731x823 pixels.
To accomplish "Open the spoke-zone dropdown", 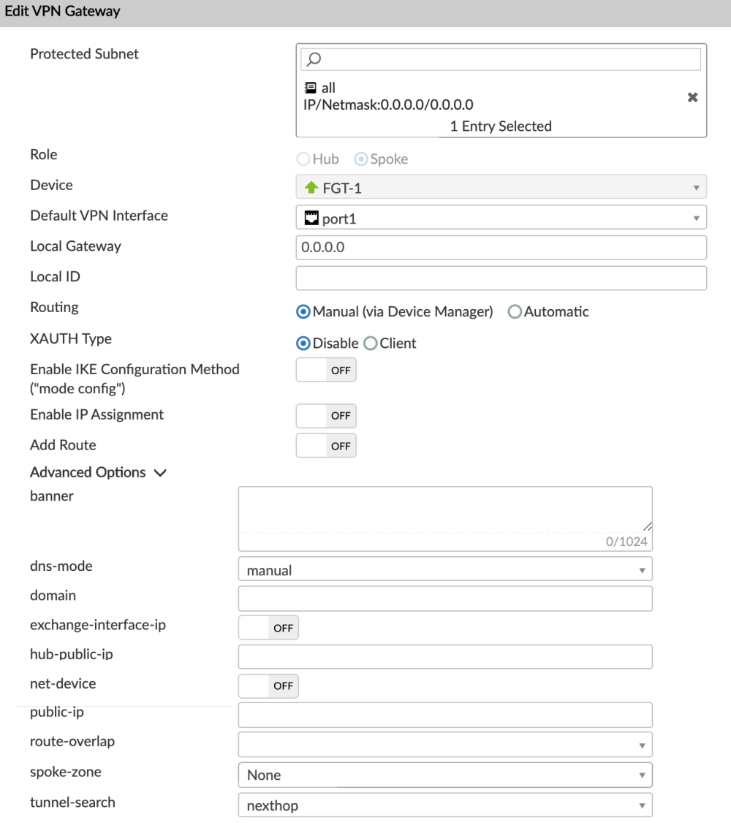I will 644,775.
